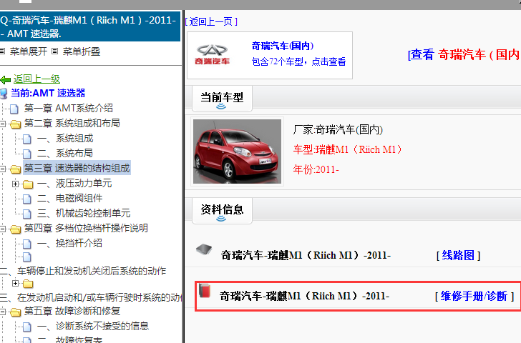Click the page icon beside 一、系统组成
Image resolution: width=521 pixels, height=343 pixels.
27,139
